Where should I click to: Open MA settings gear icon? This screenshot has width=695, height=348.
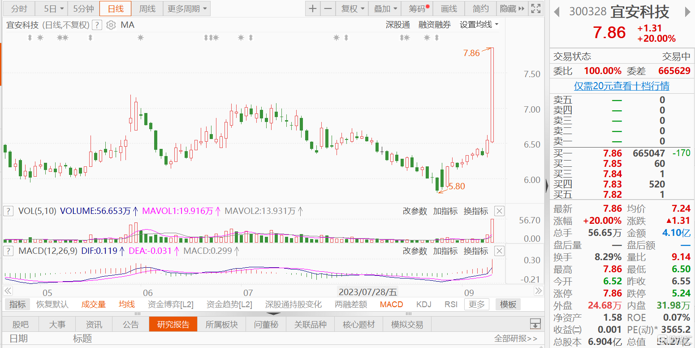click(111, 25)
